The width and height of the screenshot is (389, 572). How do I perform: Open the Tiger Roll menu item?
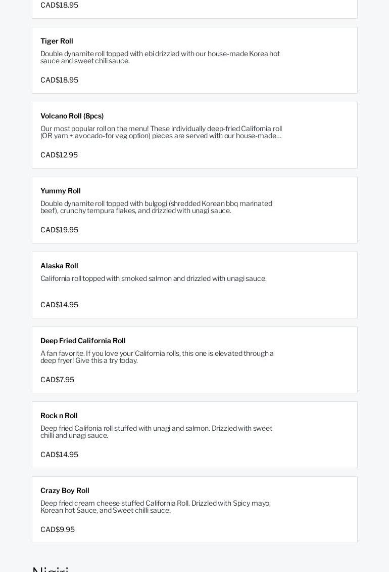(57, 41)
